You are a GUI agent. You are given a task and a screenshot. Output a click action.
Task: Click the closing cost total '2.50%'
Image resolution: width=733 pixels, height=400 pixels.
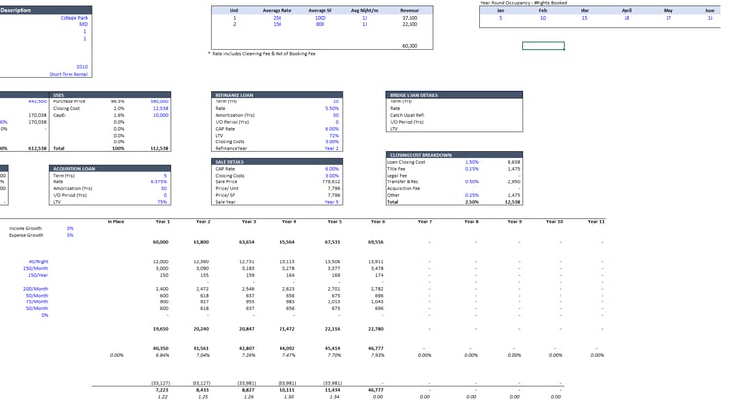pyautogui.click(x=472, y=202)
